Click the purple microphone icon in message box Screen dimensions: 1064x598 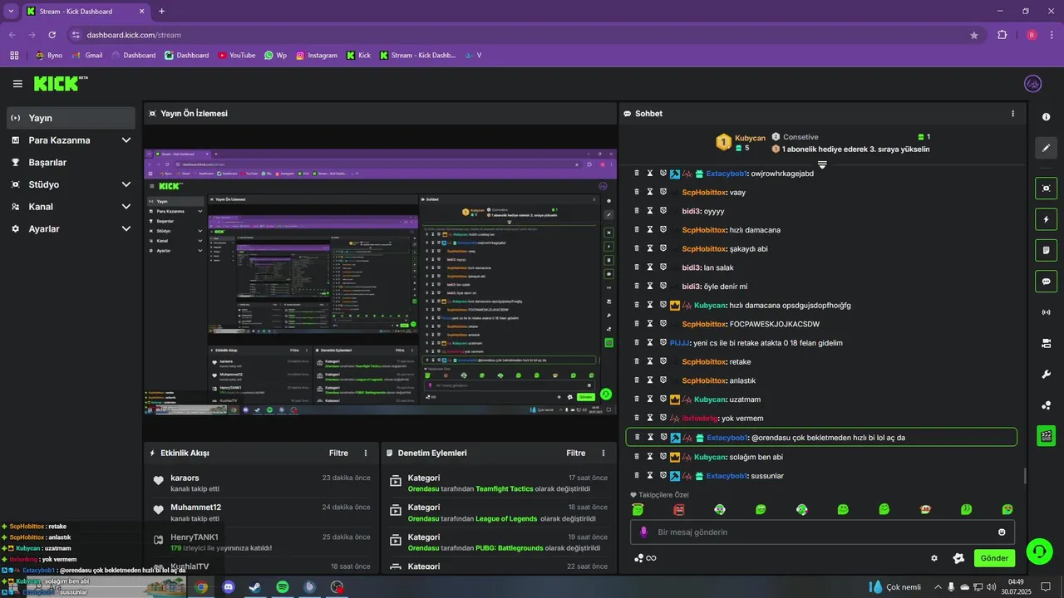643,532
